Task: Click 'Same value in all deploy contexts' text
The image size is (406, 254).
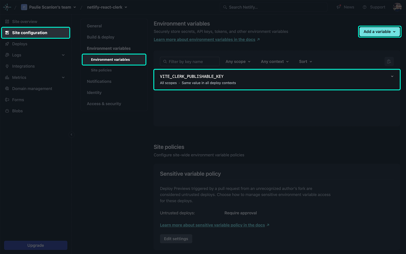Action: point(209,83)
